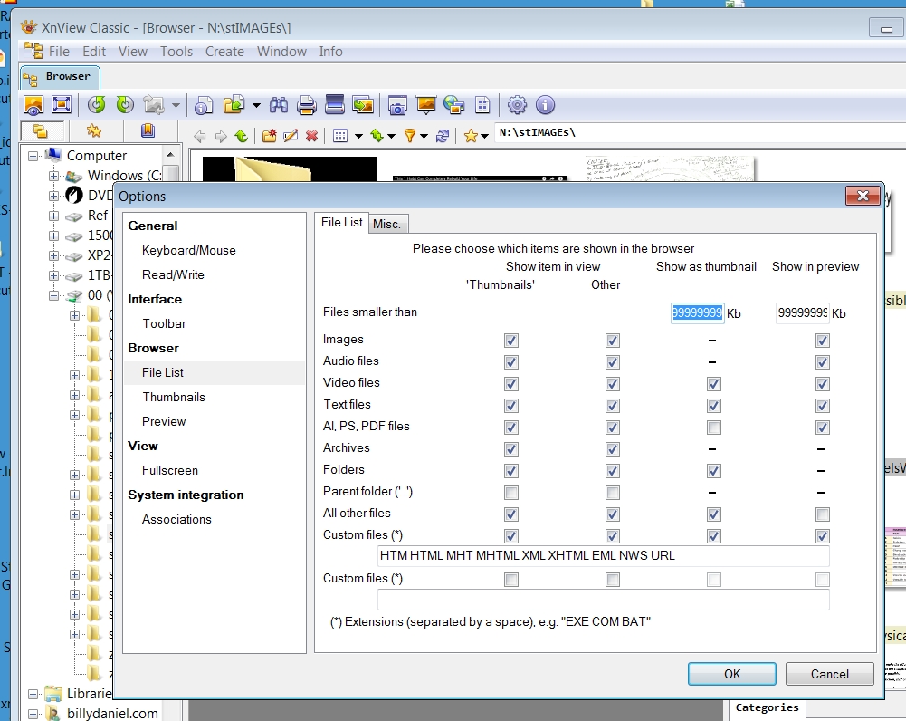Click the Fullscreen toolbar icon
Image resolution: width=906 pixels, height=721 pixels.
pos(62,105)
